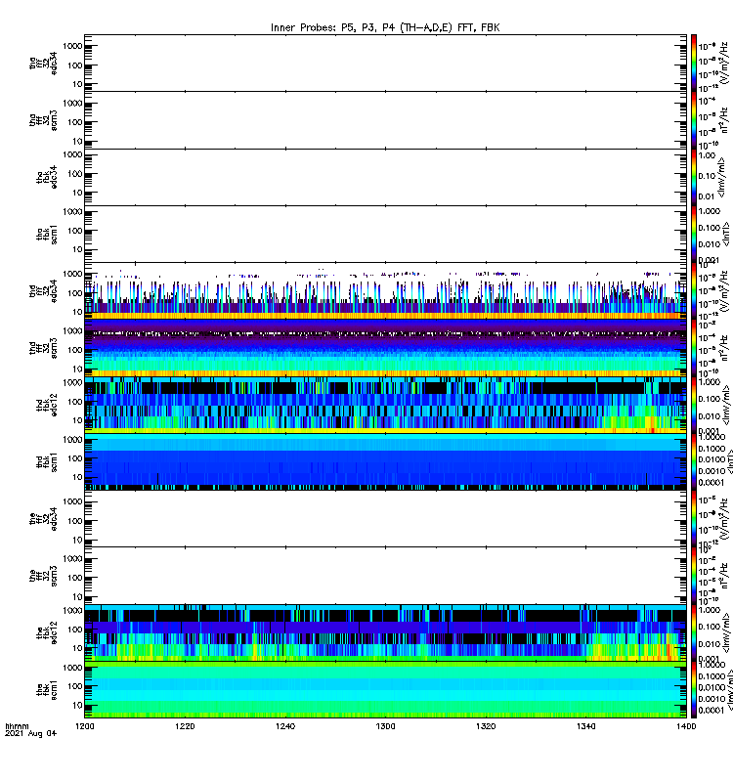
Task: Click the 100 tick label on thd fbk edc12 axis
Action: pyautogui.click(x=75, y=402)
